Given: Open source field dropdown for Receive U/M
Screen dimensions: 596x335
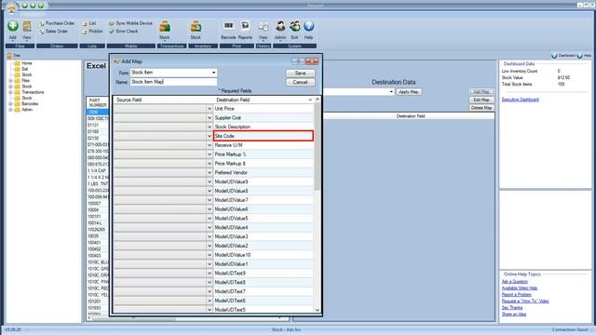Looking at the screenshot, I should [x=209, y=145].
